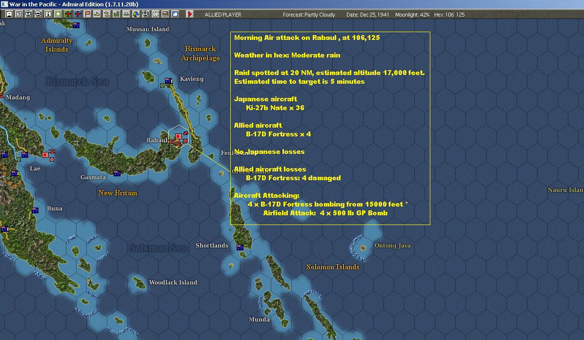Click the double yellow ships toolbar icon

[x=106, y=14]
